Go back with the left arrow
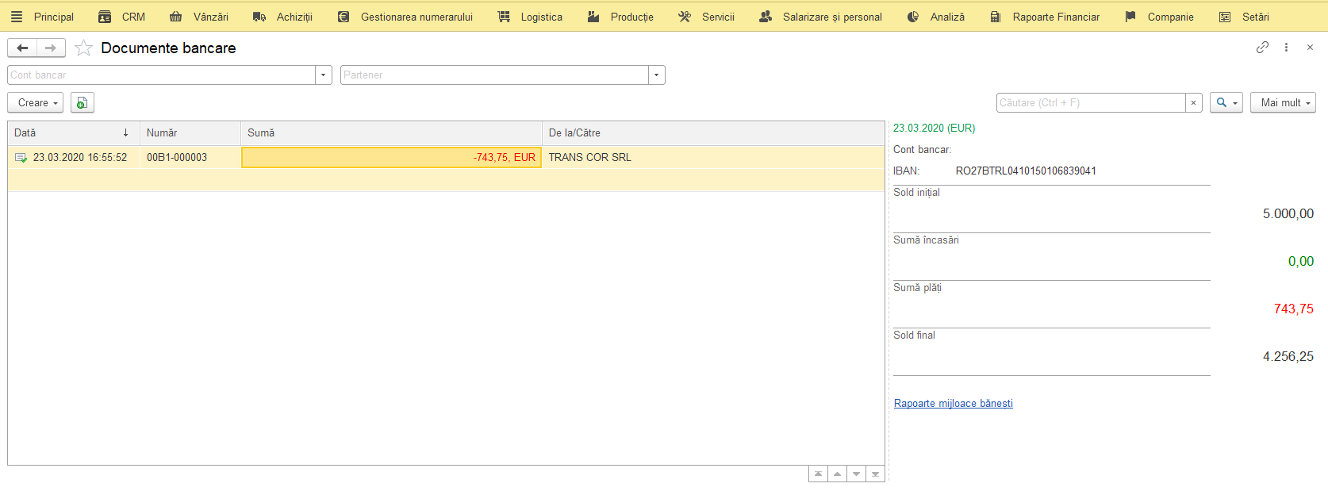This screenshot has width=1328, height=491. (22, 48)
